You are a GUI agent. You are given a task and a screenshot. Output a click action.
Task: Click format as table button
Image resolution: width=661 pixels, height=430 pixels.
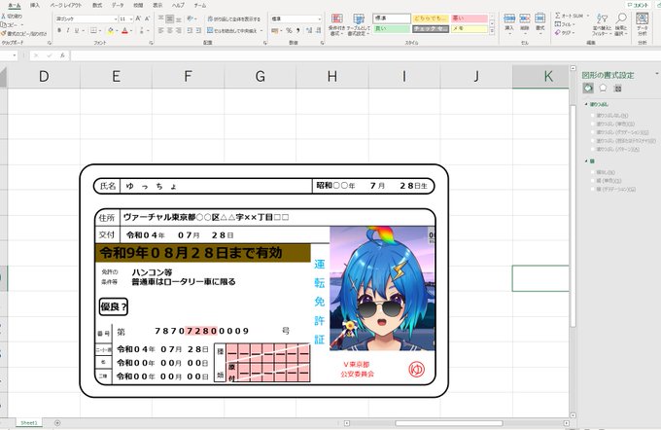pyautogui.click(x=359, y=24)
